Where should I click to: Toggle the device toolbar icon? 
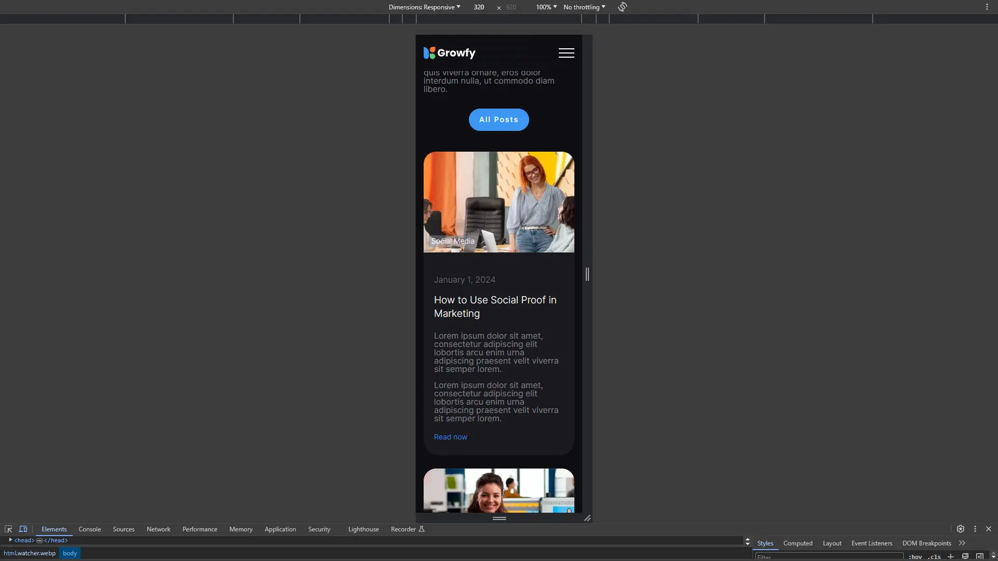click(x=23, y=529)
